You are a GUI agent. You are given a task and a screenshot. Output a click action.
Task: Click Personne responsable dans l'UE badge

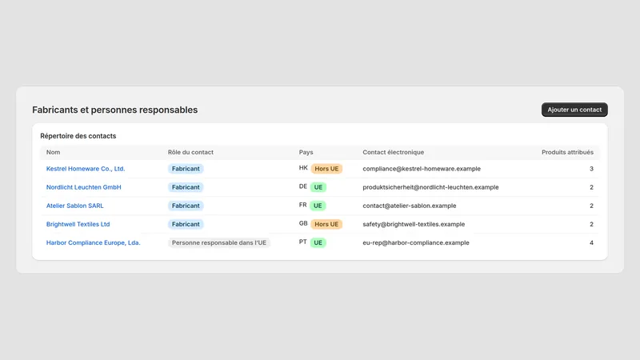pos(218,242)
